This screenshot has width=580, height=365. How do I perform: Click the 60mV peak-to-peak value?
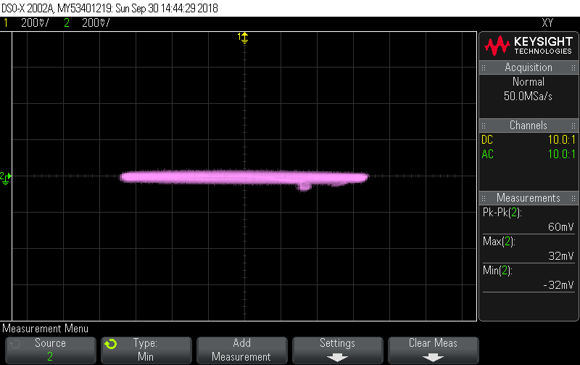[x=560, y=226]
